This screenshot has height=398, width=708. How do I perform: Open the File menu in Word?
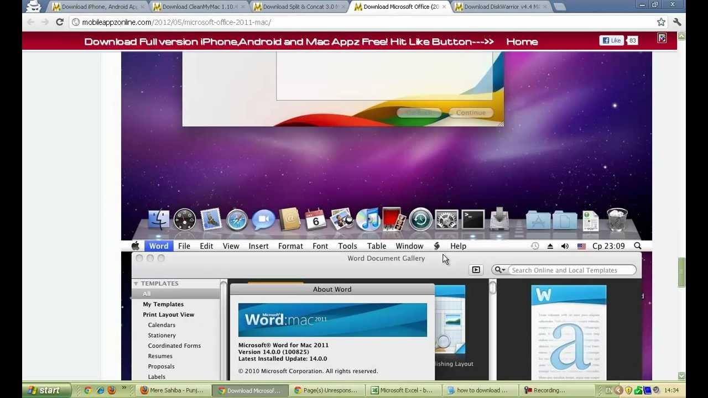[x=184, y=246]
